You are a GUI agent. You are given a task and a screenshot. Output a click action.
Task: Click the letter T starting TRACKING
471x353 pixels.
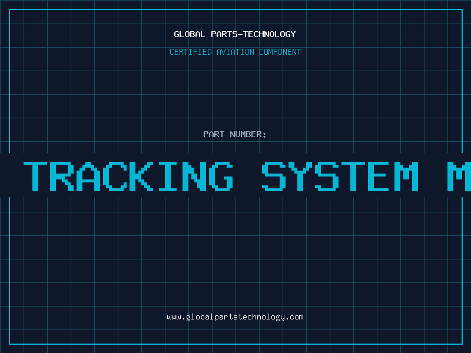[37, 175]
